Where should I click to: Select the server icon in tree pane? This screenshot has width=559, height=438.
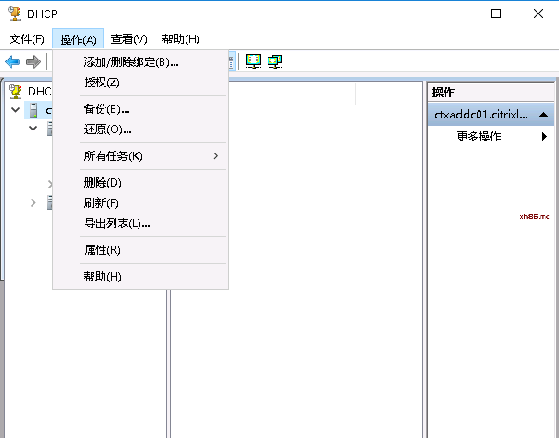(x=33, y=110)
